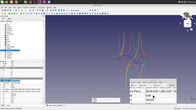
Task: Switch to the Data property tab
Action: [8, 105]
